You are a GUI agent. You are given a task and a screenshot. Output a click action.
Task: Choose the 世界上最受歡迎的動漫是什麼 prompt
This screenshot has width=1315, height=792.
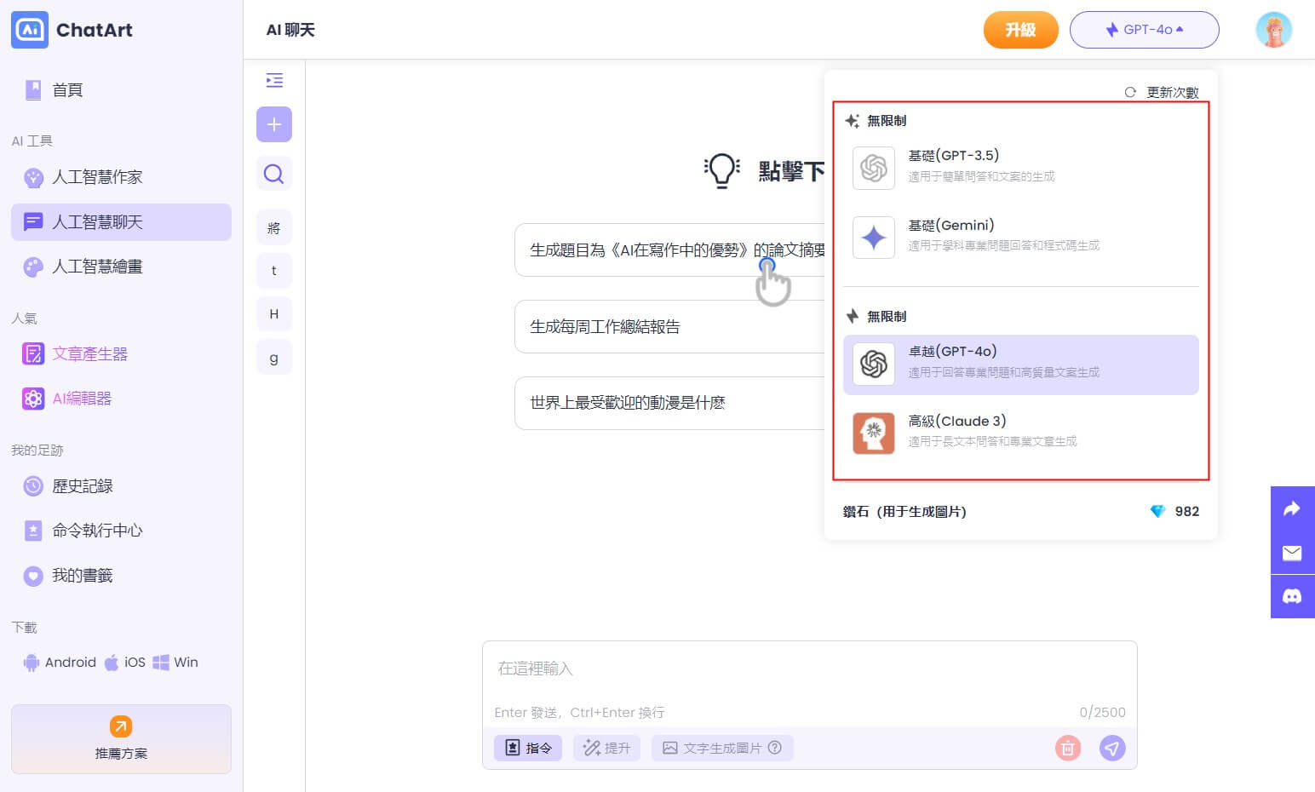[x=669, y=403]
